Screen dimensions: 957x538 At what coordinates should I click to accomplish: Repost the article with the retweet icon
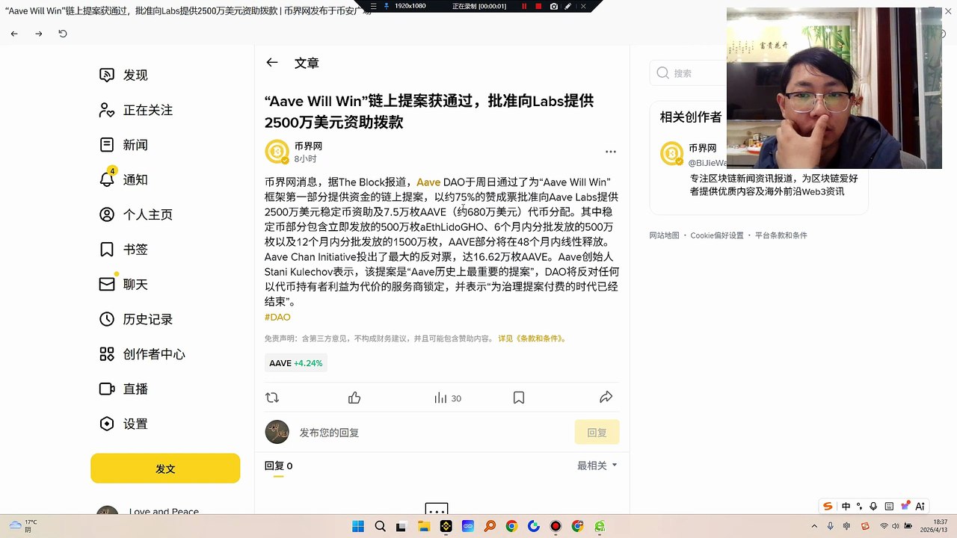pyautogui.click(x=272, y=398)
